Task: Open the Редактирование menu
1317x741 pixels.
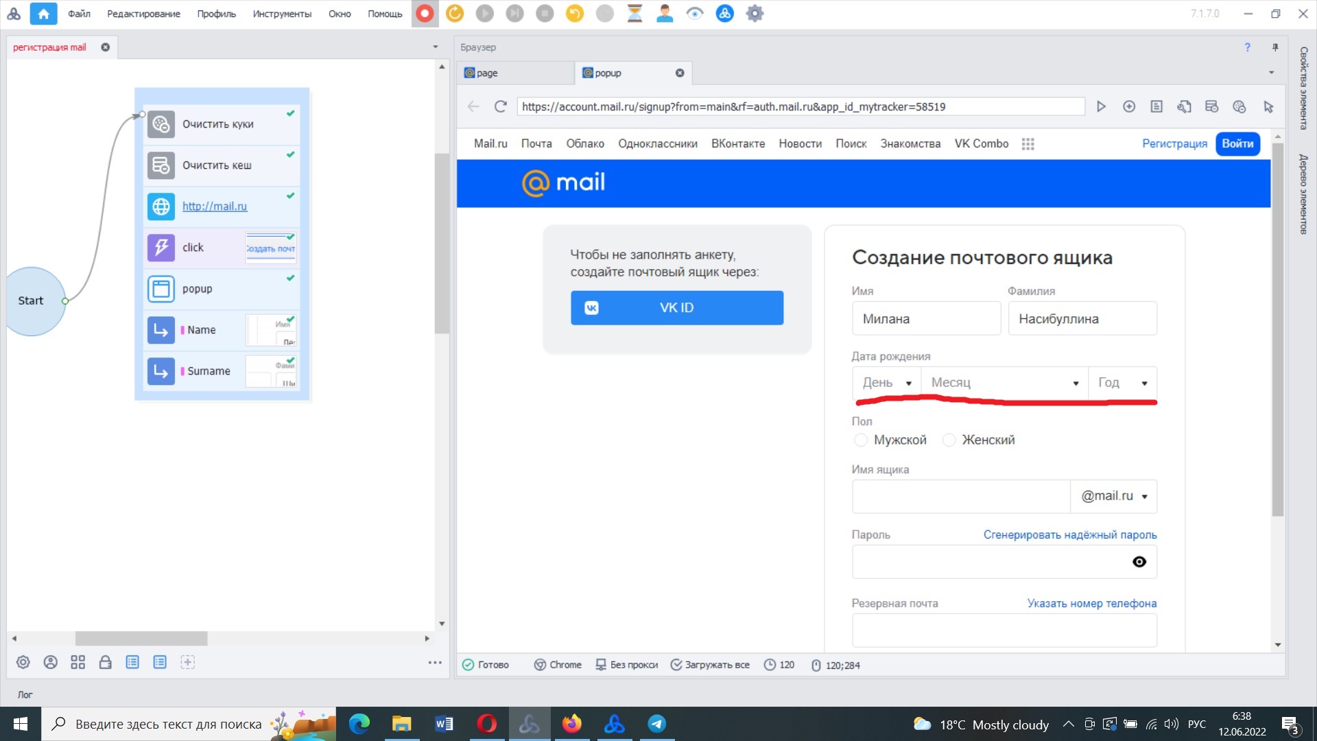Action: coord(143,14)
